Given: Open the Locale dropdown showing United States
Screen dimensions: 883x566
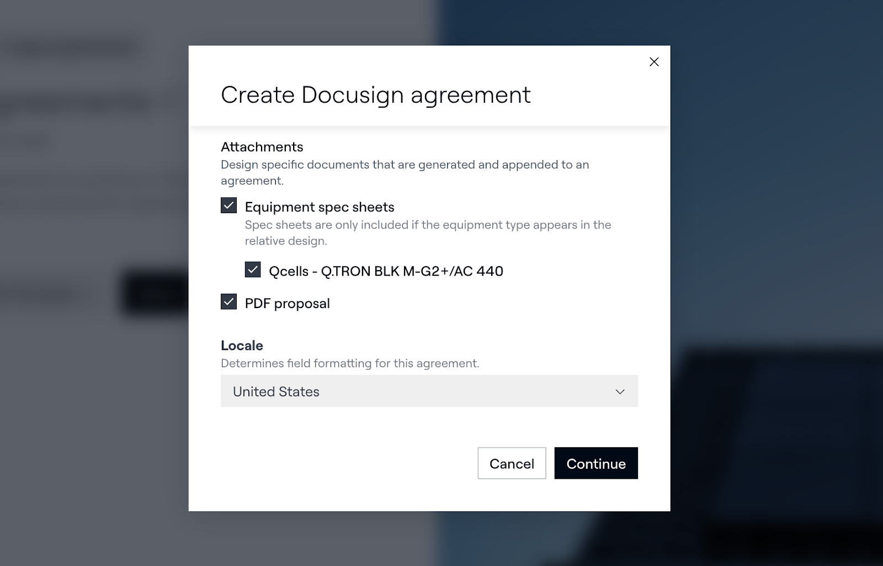Looking at the screenshot, I should 429,391.
